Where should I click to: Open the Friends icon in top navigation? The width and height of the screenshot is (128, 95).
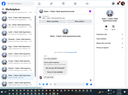(x=51, y=4)
